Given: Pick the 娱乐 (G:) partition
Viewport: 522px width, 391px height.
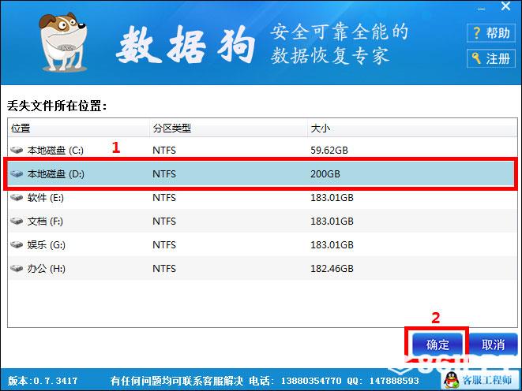Looking at the screenshot, I should tap(262, 245).
